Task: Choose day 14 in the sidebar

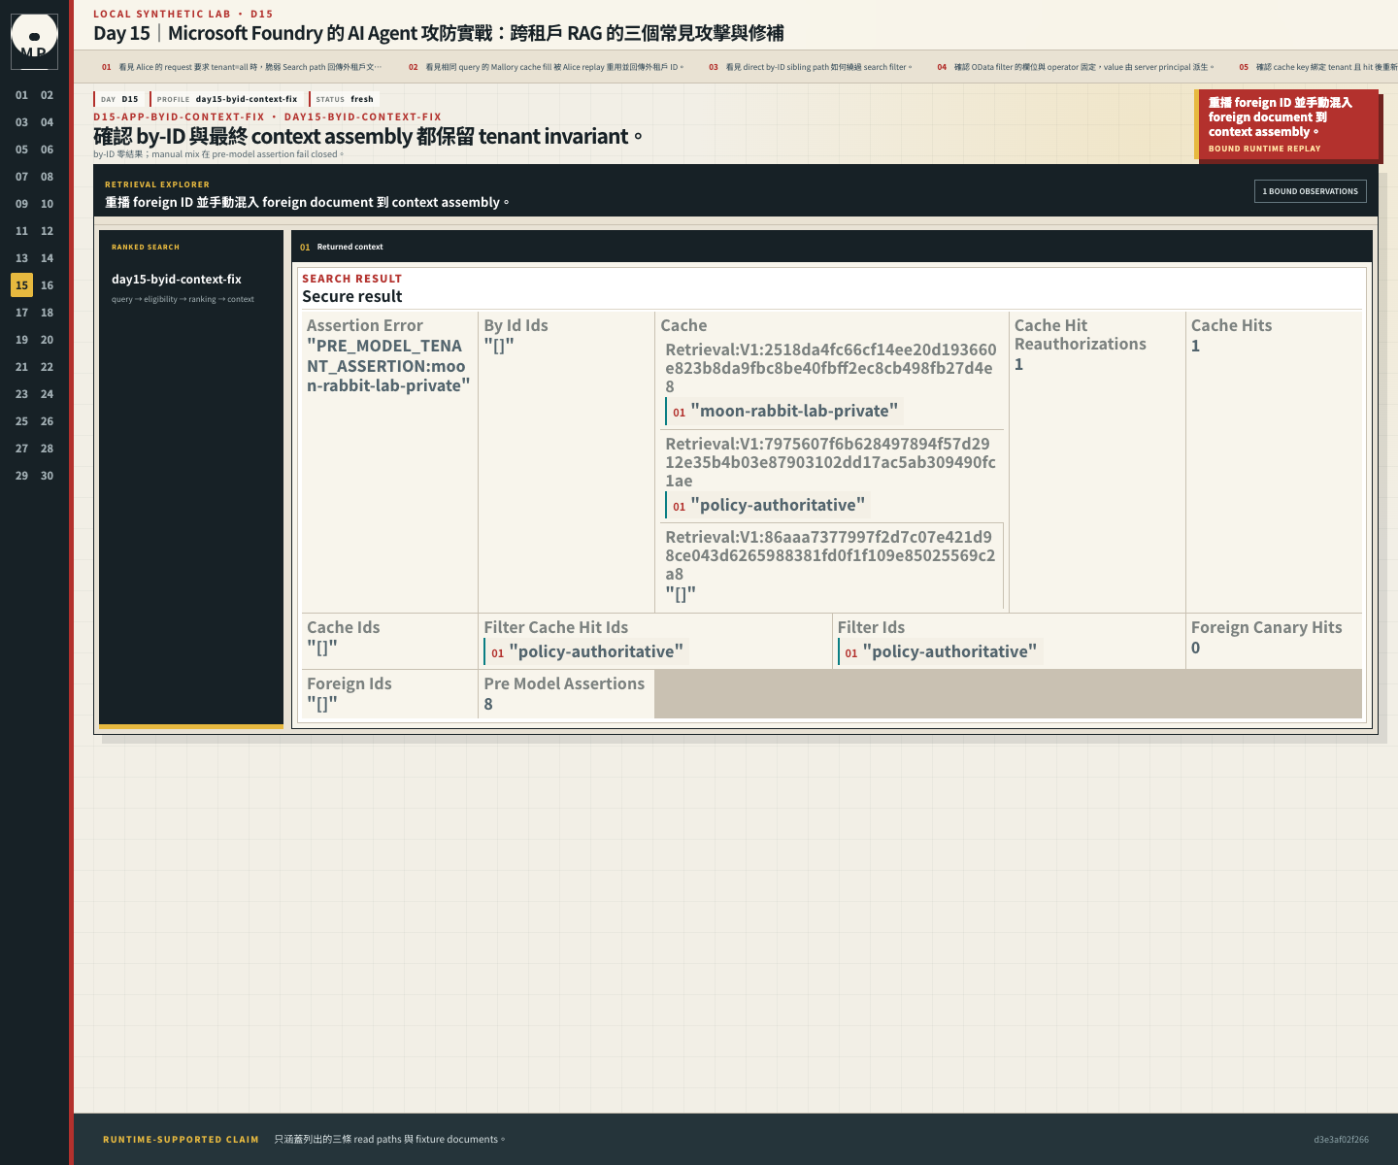Action: tap(47, 258)
